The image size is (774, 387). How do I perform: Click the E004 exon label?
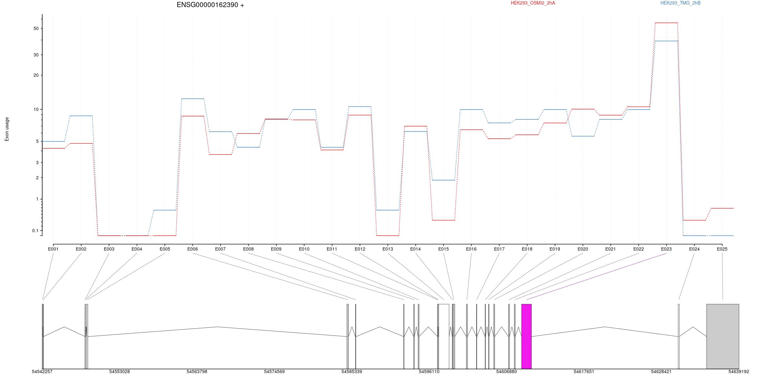[x=137, y=249]
